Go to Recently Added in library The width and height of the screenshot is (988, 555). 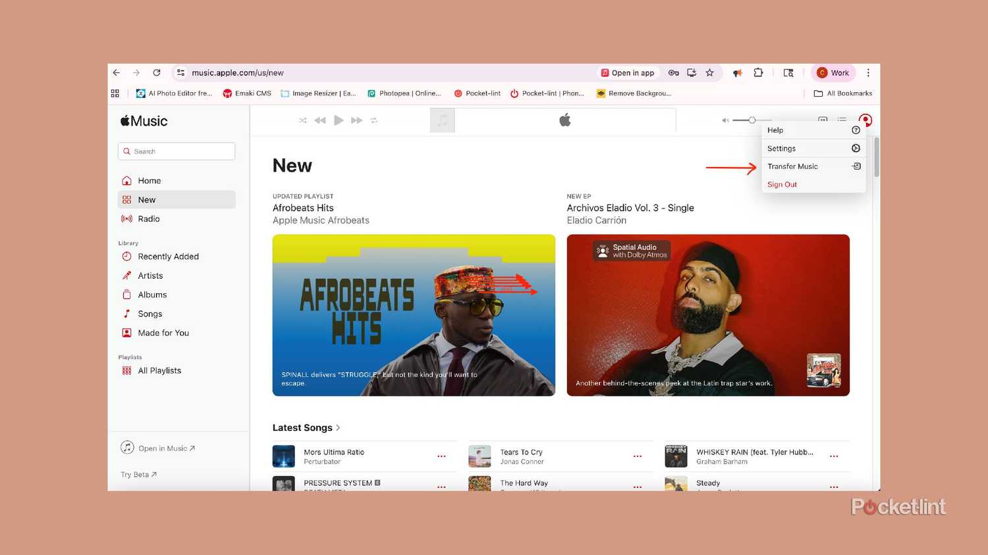point(168,256)
